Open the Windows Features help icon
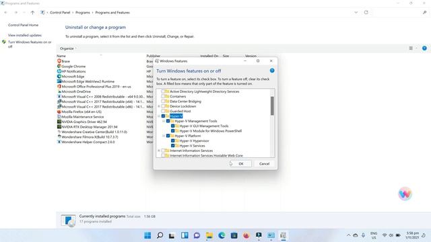The image size is (431, 242). click(272, 71)
